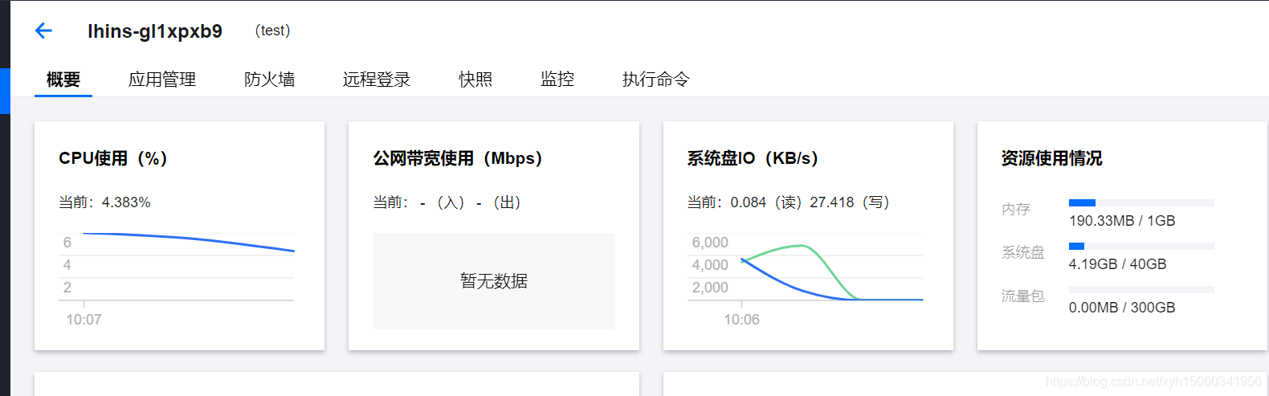1269x396 pixels.
Task: Click the 6,000 axis label on IO chart
Action: pos(710,243)
